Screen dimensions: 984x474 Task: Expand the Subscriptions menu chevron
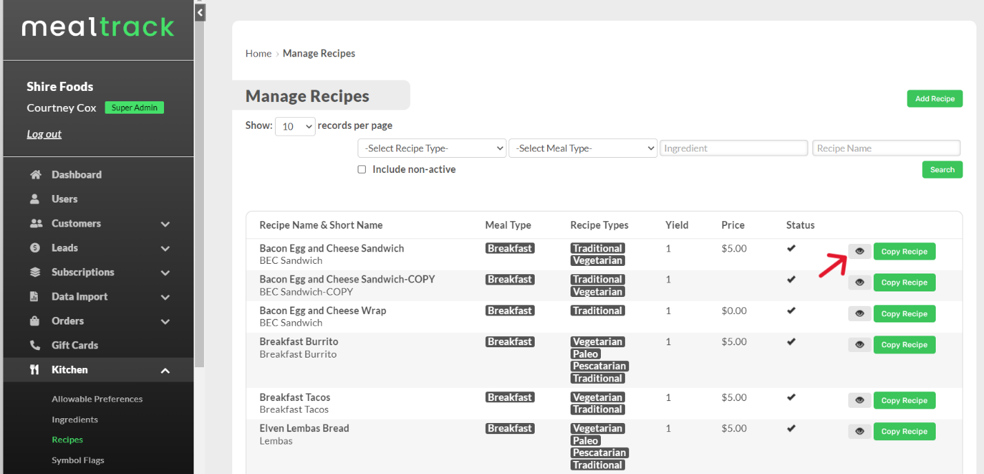click(165, 273)
